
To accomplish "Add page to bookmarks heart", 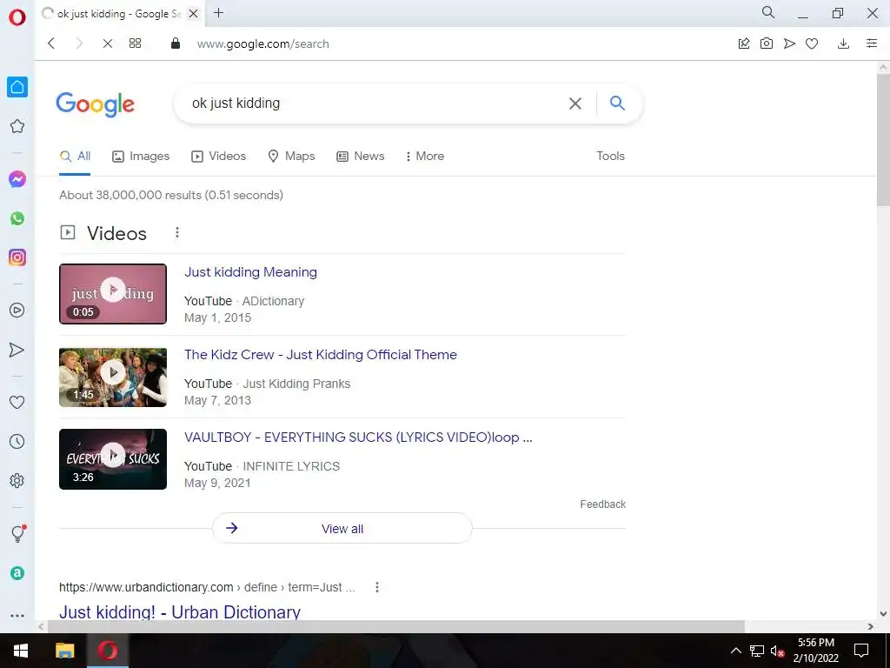I will pyautogui.click(x=812, y=43).
